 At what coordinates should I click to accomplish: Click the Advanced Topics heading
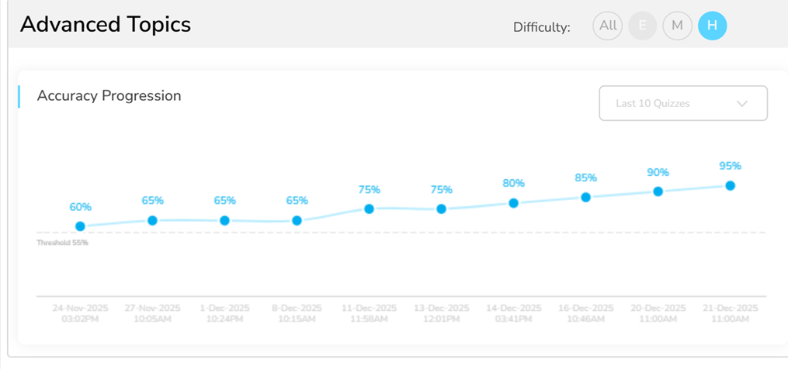click(x=106, y=24)
